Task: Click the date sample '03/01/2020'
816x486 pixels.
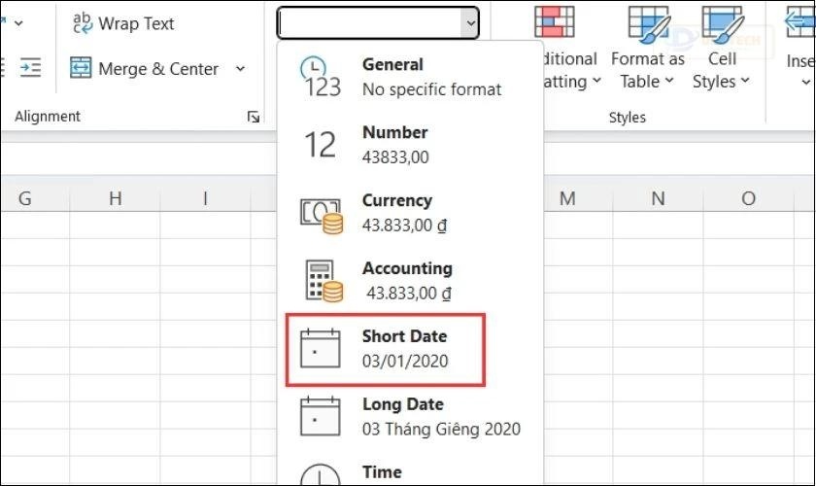Action: (405, 361)
